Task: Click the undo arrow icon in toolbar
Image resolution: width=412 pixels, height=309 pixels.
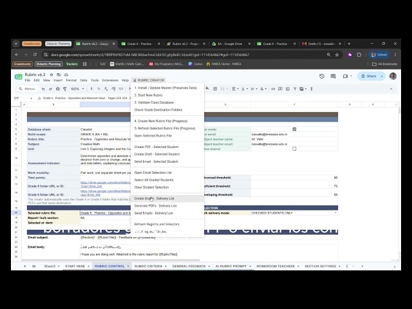Action: (43, 89)
